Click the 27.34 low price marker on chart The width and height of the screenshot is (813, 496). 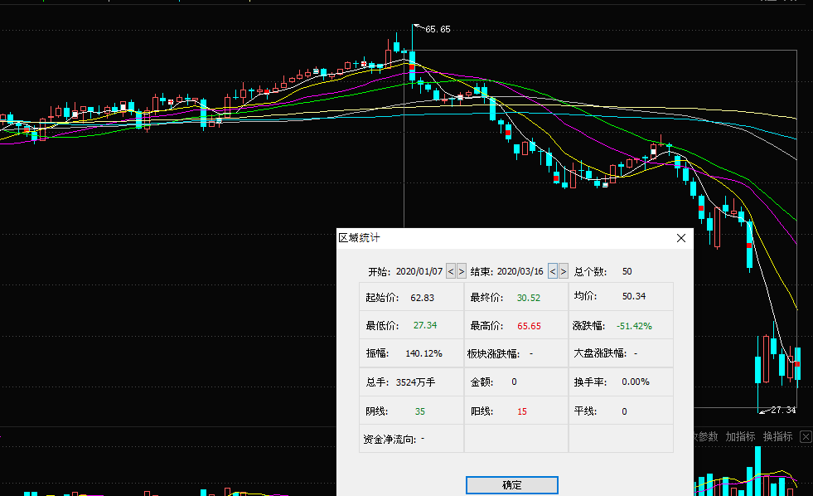[782, 410]
